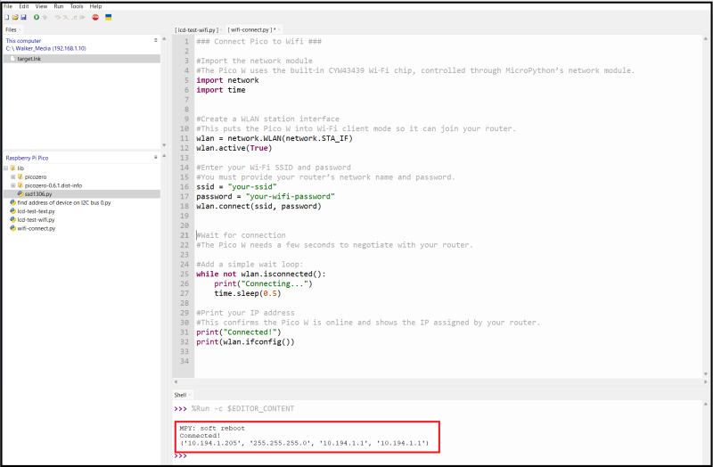The width and height of the screenshot is (713, 467).
Task: Click the Raspberry Pi Pico header link
Action: [x=27, y=158]
